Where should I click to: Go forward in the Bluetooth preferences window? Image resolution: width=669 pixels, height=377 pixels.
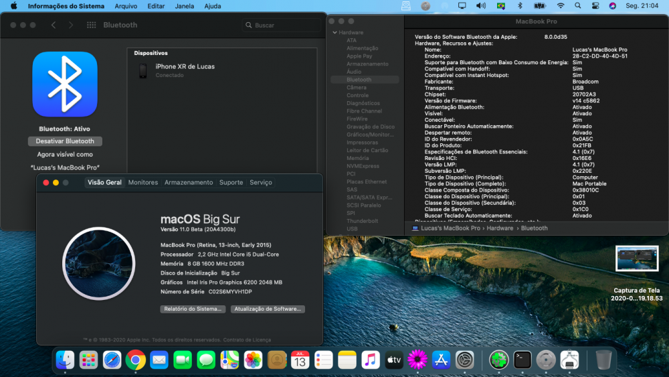[x=71, y=25]
